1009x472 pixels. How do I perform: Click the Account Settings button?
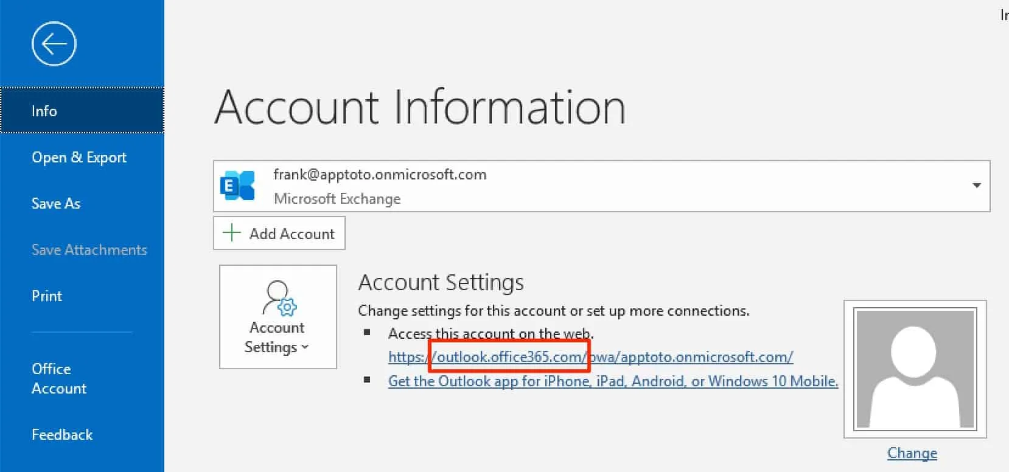pyautogui.click(x=277, y=316)
